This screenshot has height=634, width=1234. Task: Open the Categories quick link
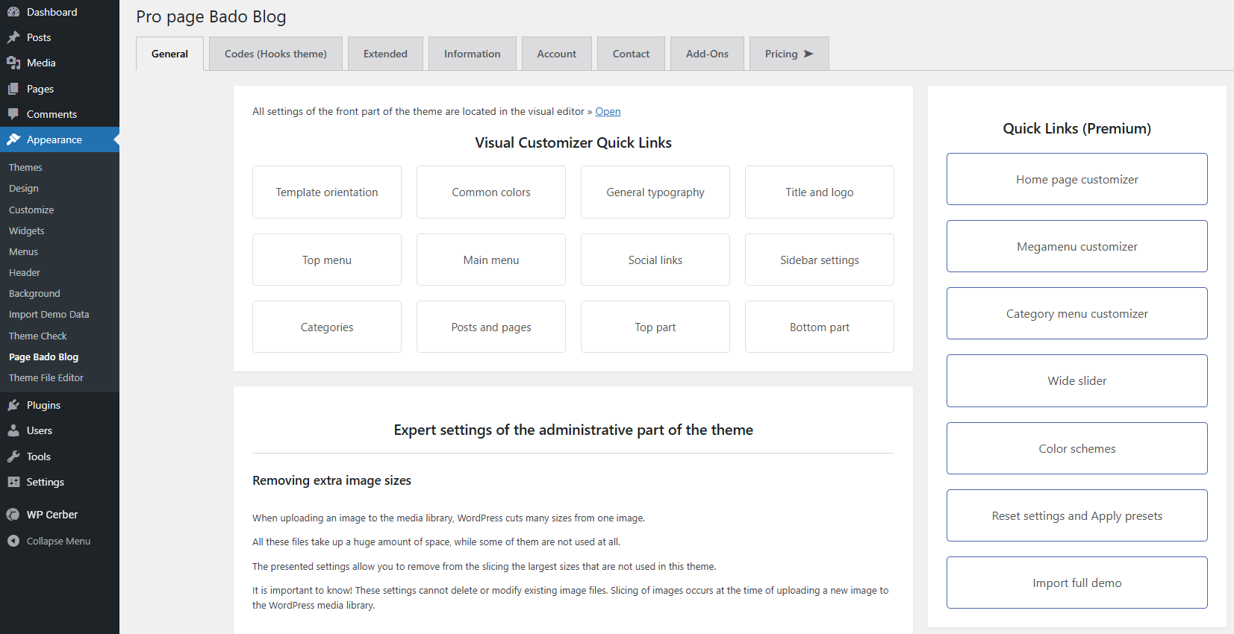tap(327, 327)
